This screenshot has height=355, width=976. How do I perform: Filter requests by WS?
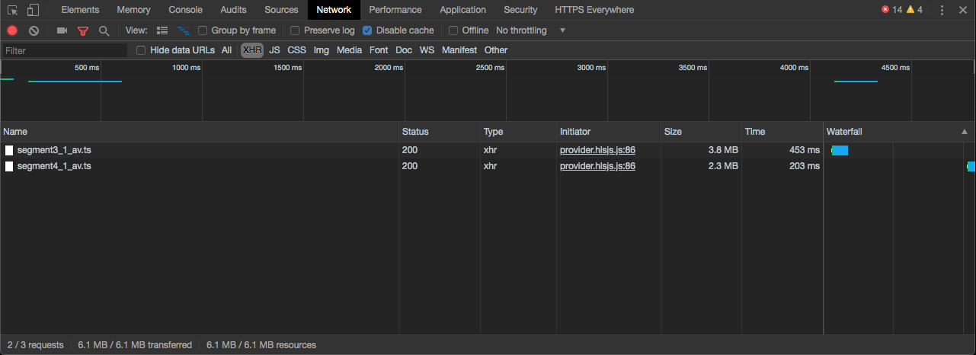point(427,50)
